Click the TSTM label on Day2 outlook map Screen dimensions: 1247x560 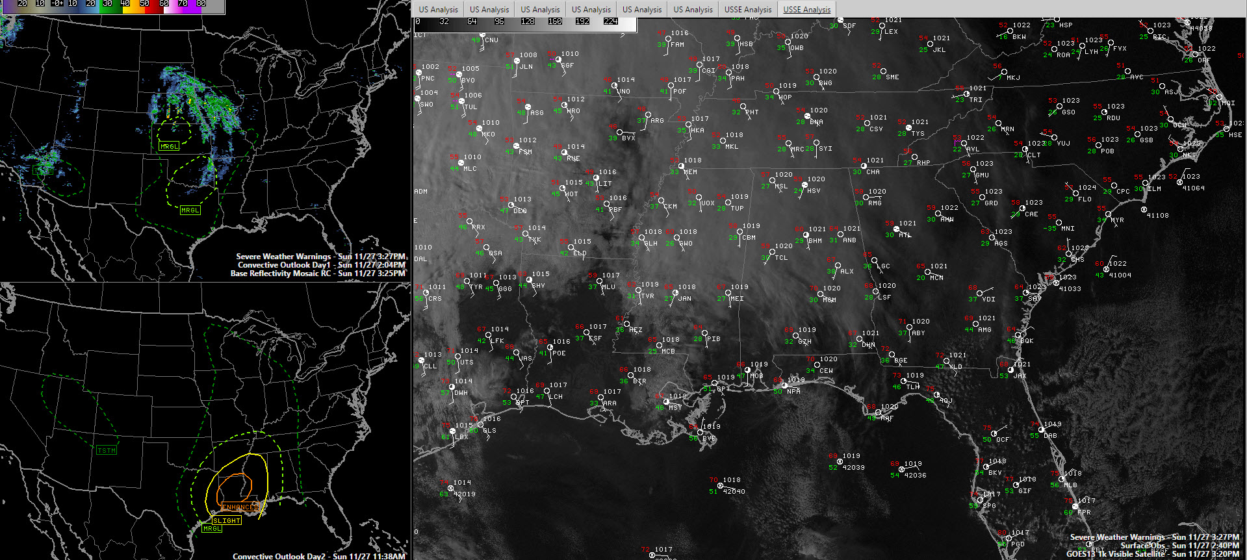pyautogui.click(x=106, y=450)
